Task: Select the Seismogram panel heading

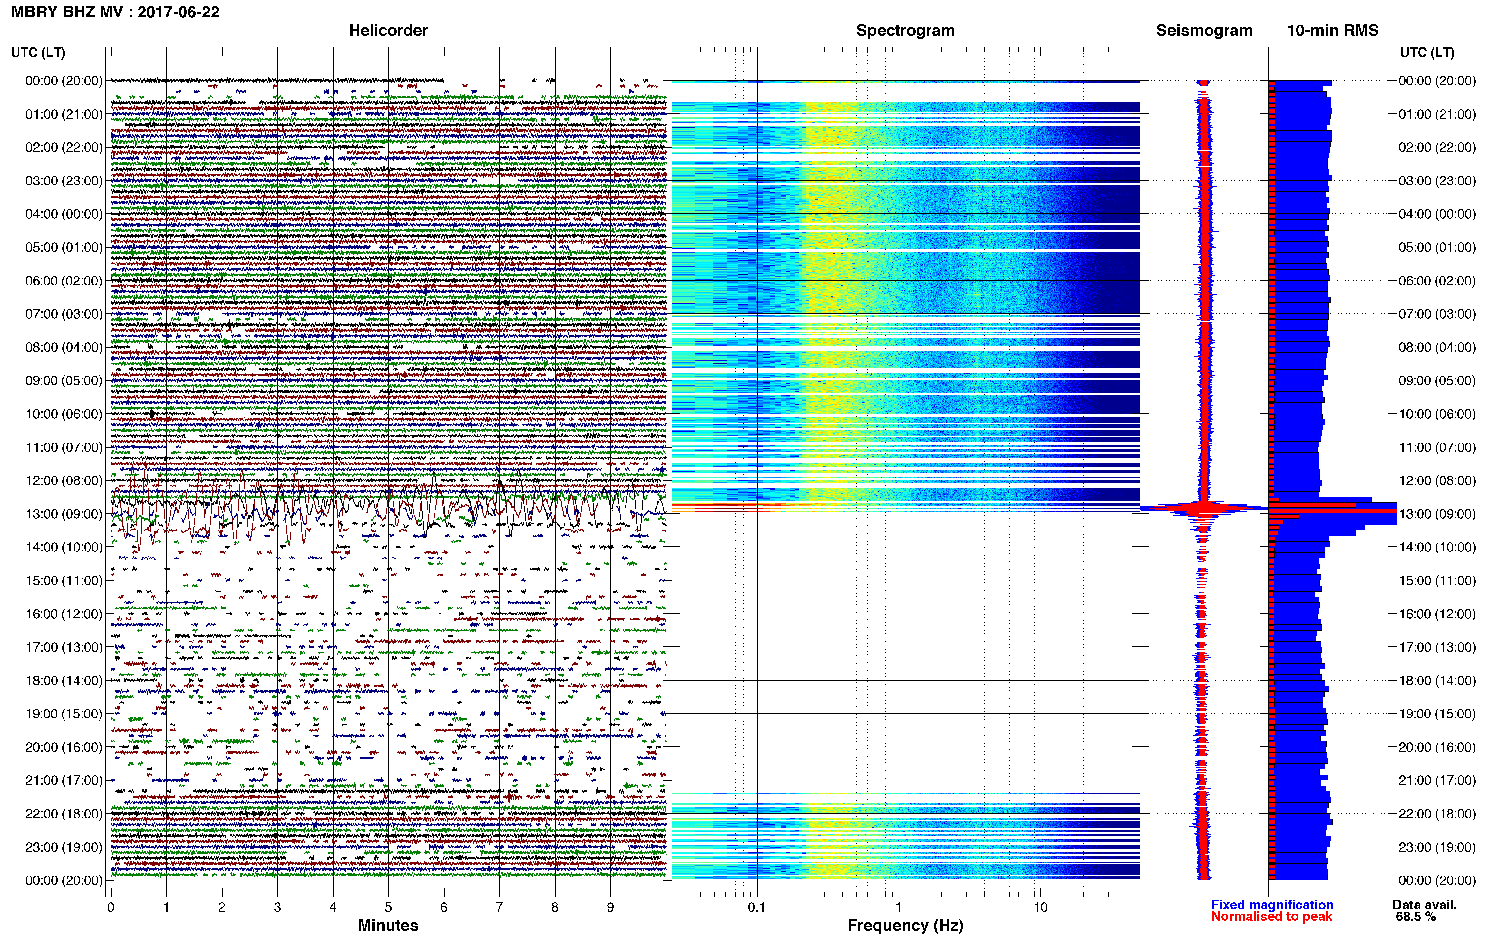Action: (1204, 31)
